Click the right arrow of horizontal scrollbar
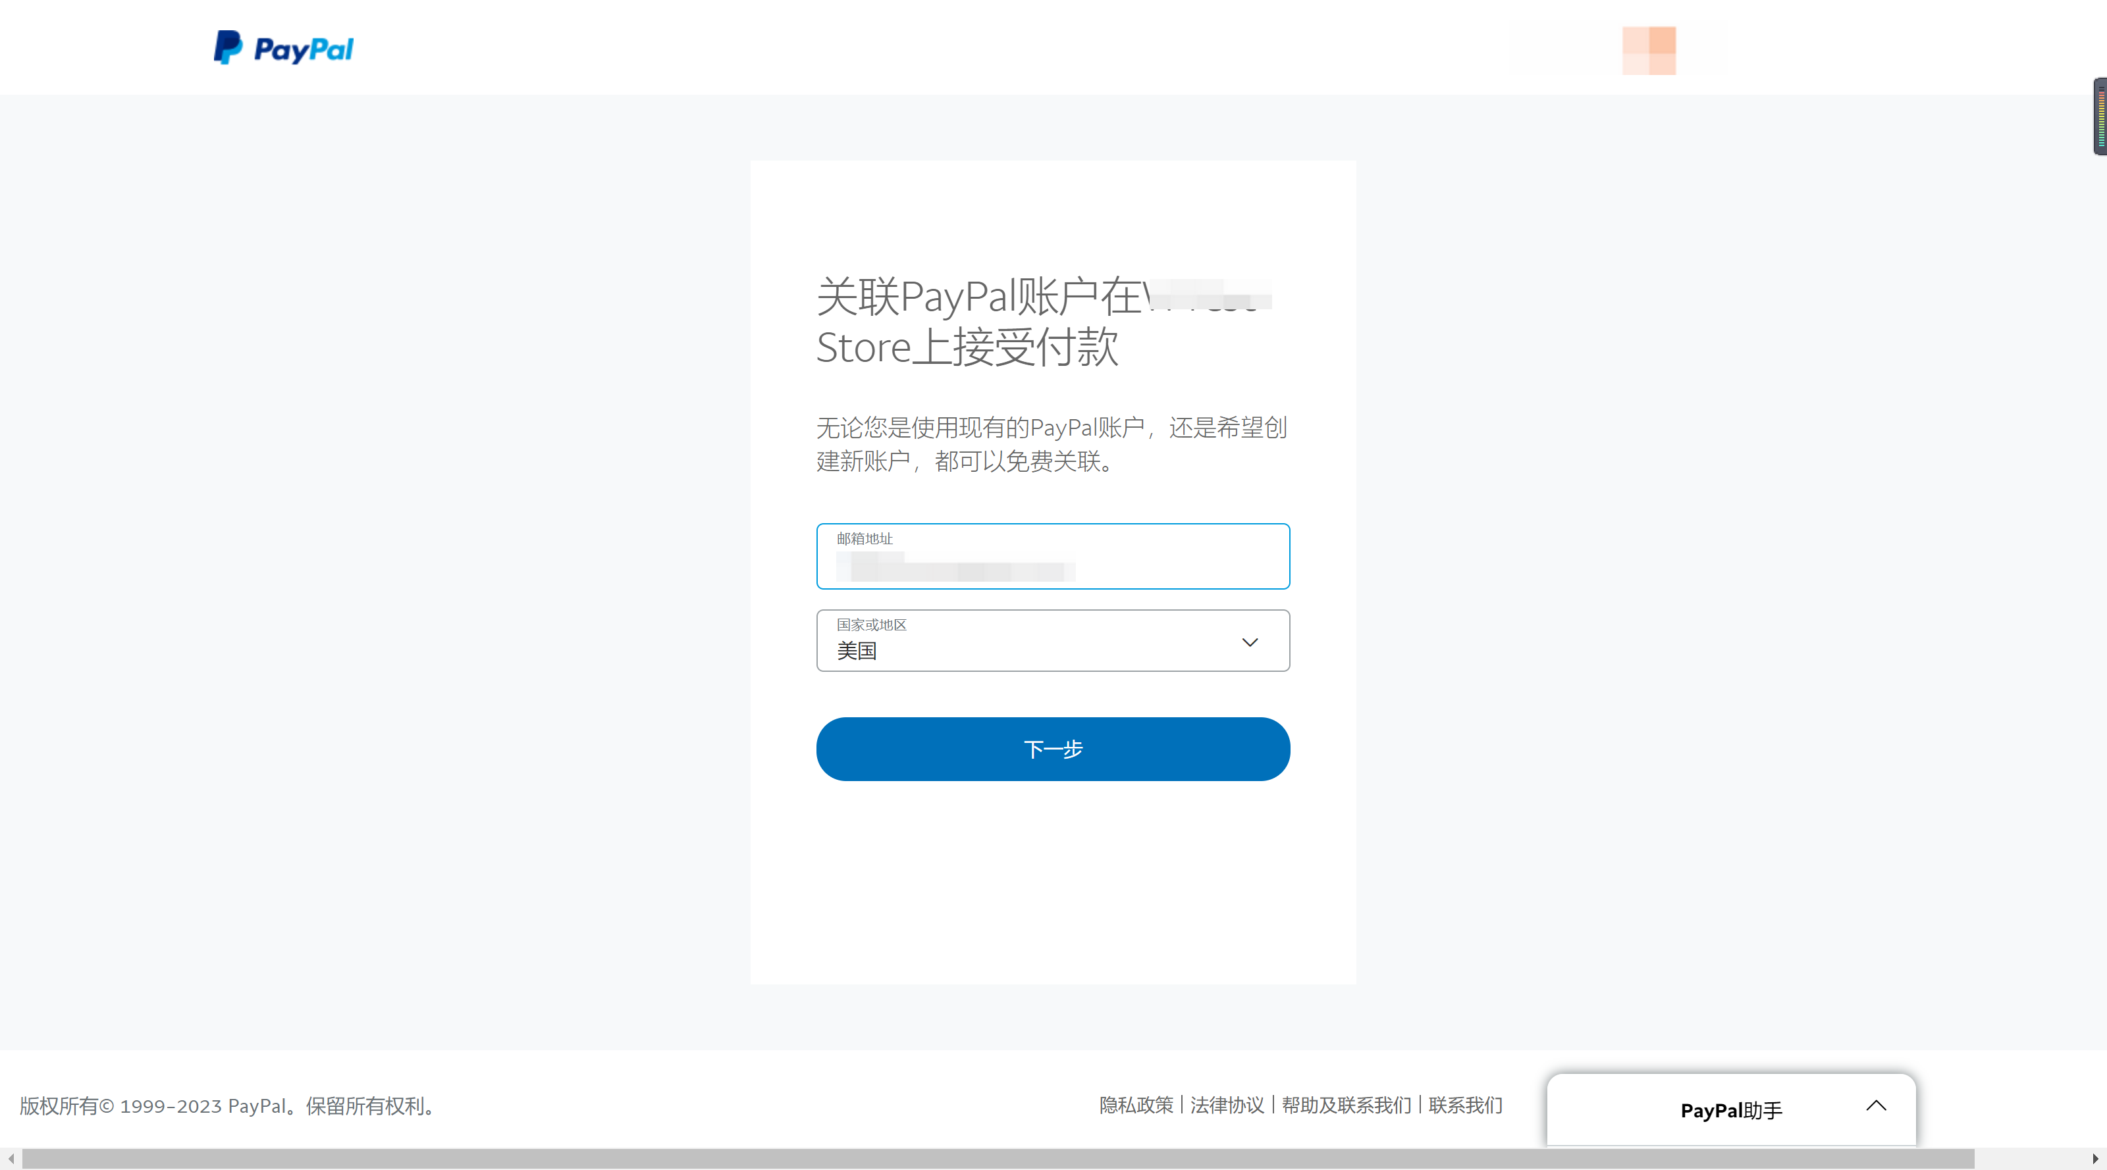Viewport: 2107px width, 1170px height. 2094,1159
